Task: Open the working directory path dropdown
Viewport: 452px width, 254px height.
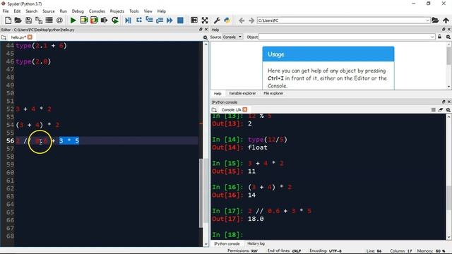Action: (x=427, y=20)
